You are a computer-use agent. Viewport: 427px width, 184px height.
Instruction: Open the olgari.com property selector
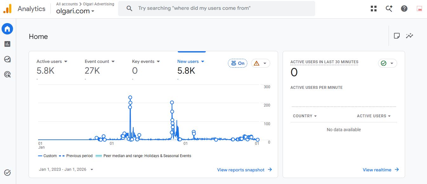(x=75, y=11)
